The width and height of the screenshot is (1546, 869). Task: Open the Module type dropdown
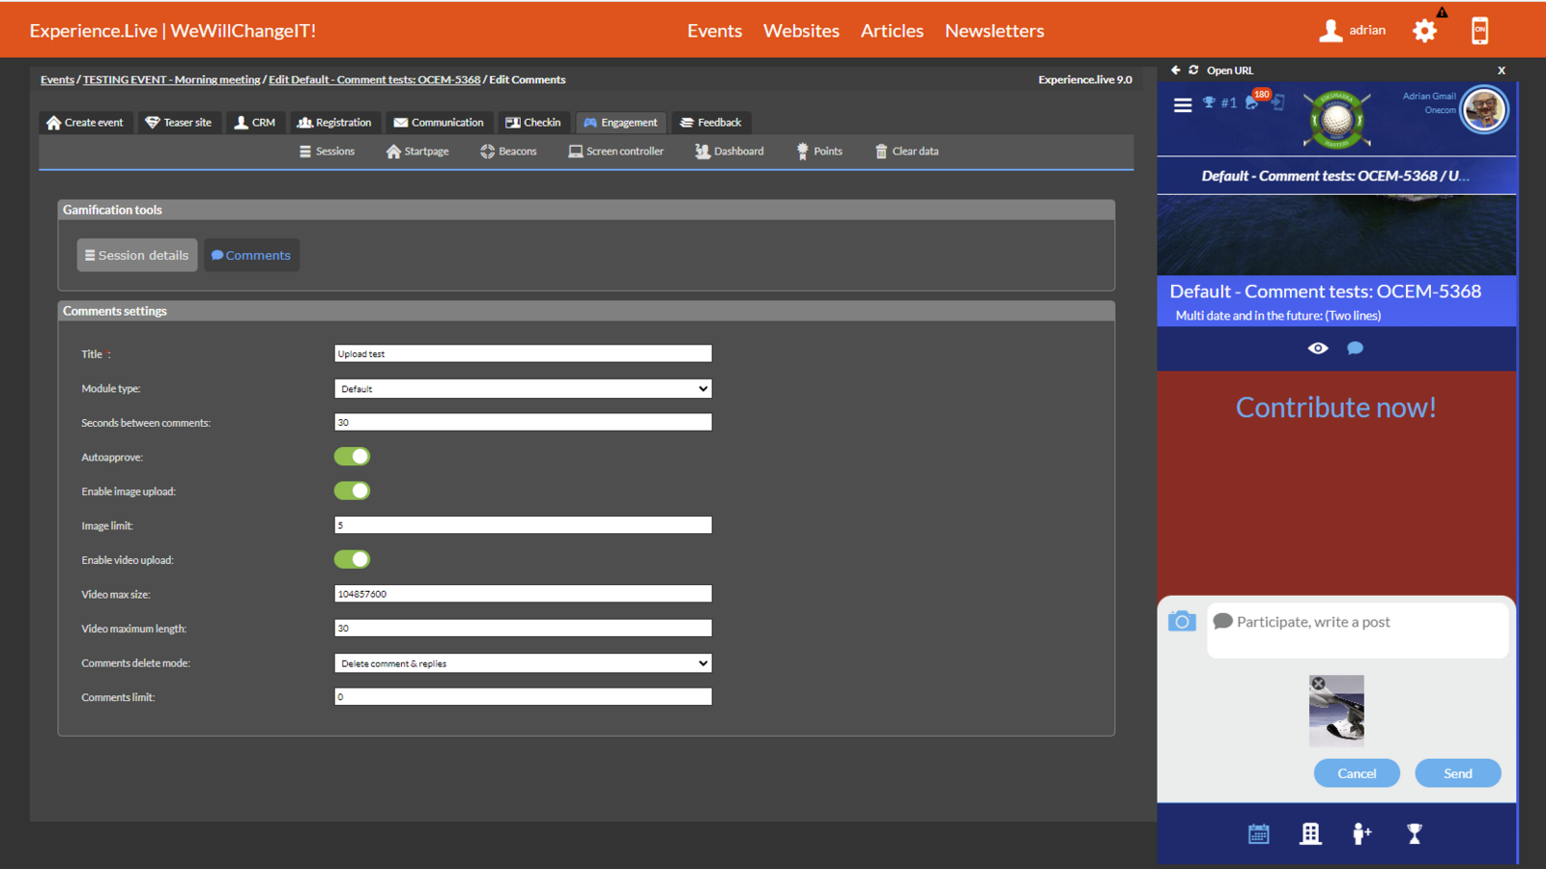(523, 389)
